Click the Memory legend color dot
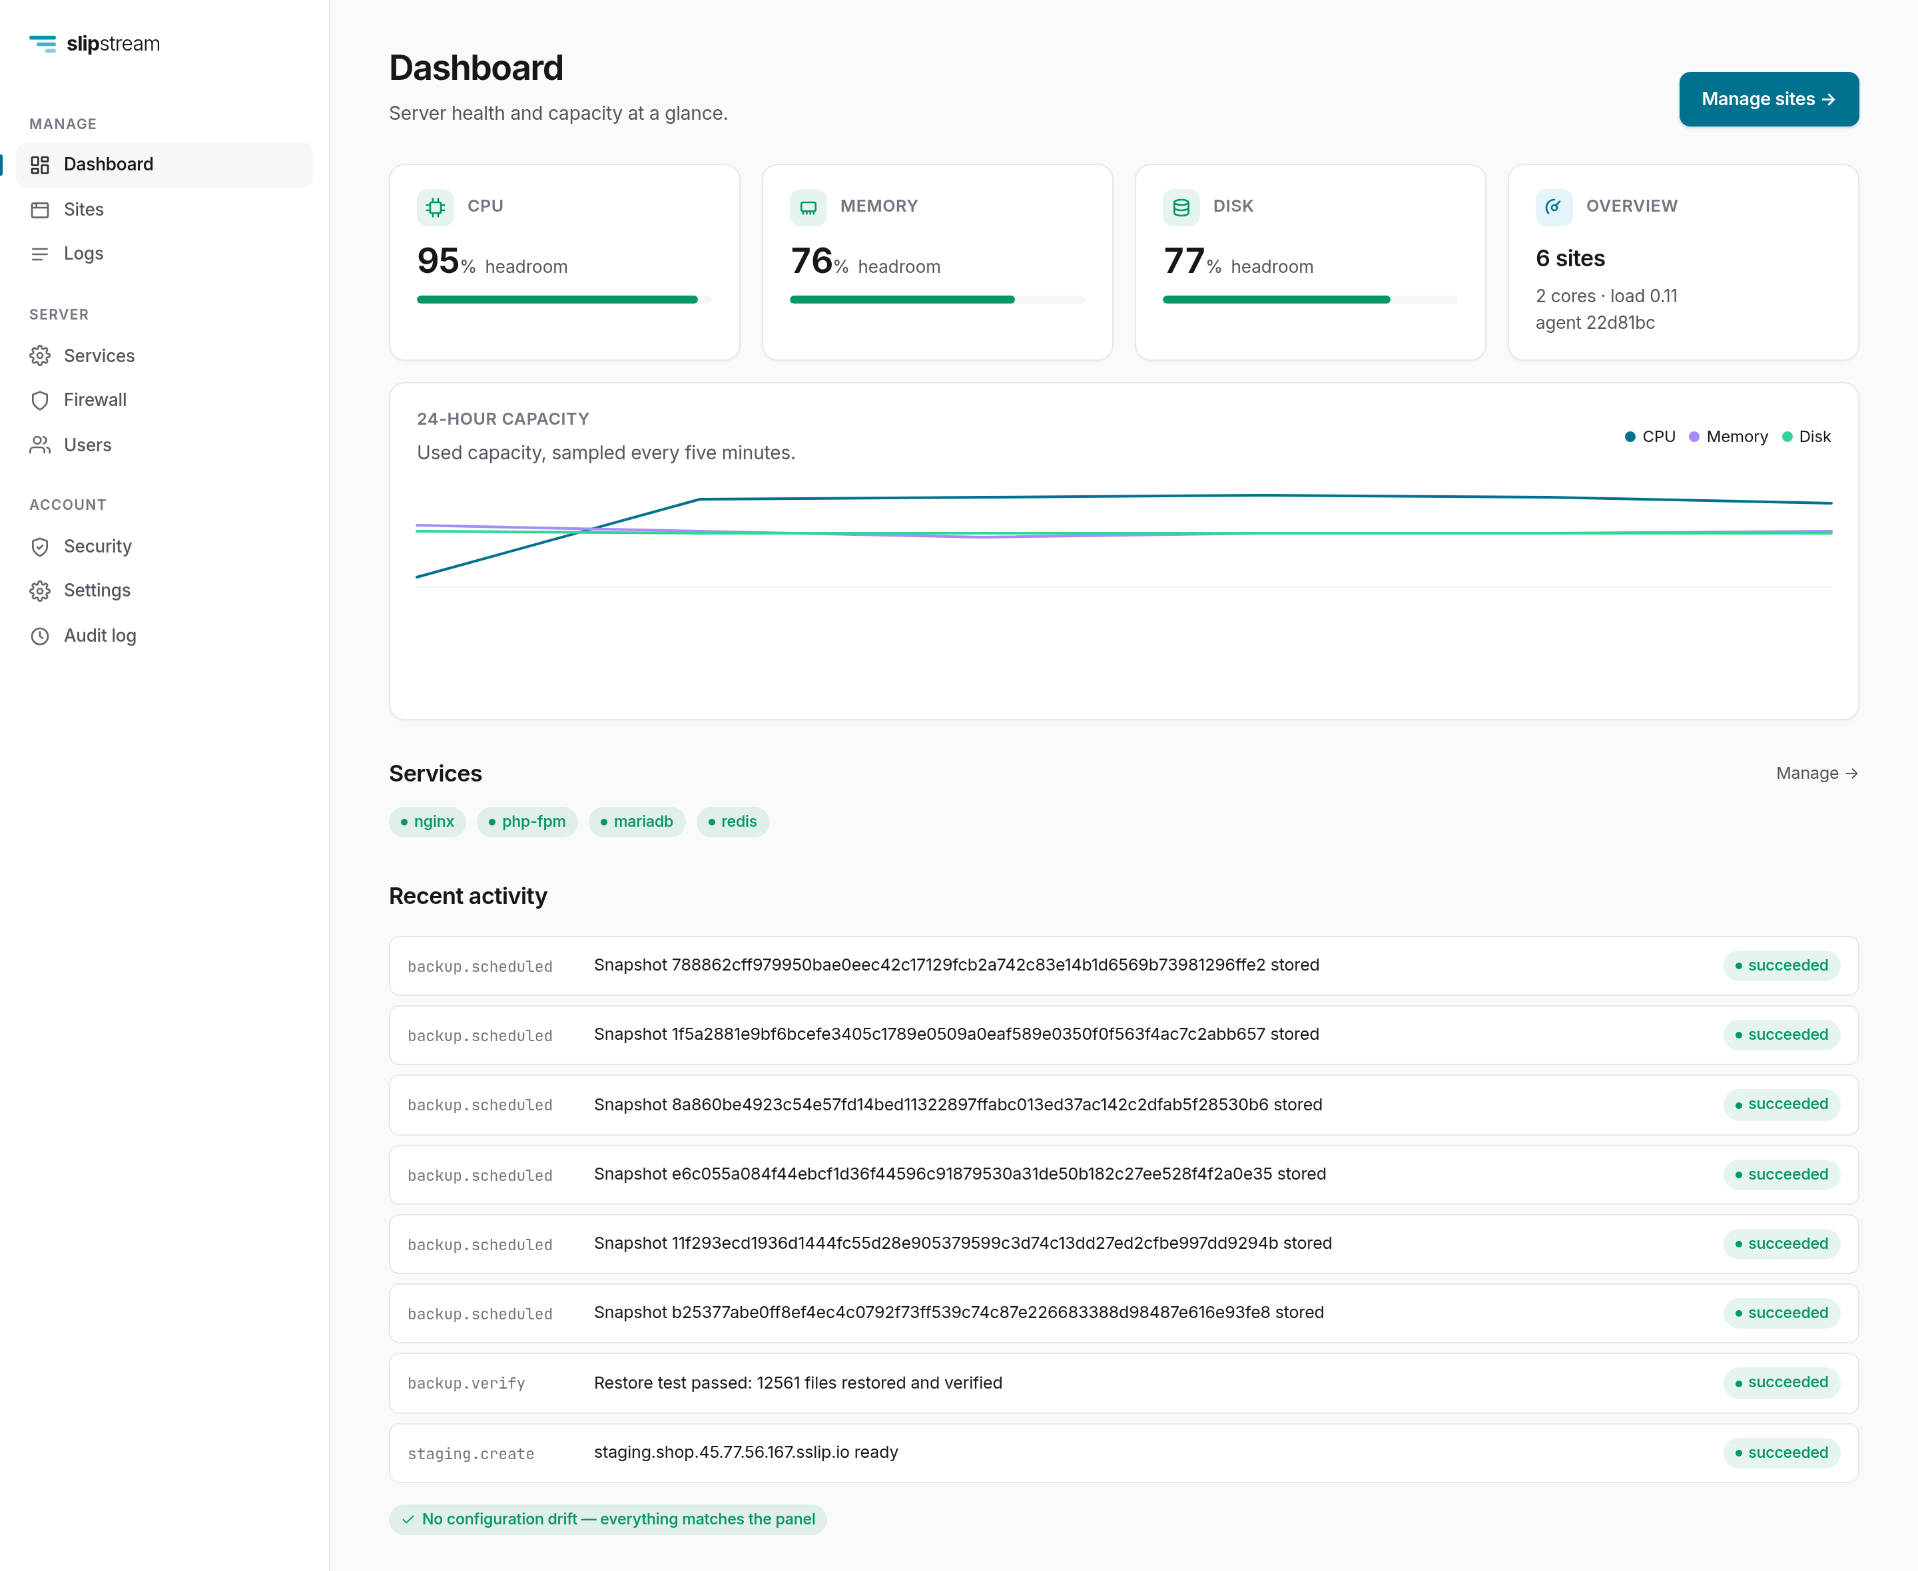The width and height of the screenshot is (1918, 1571). [1694, 437]
